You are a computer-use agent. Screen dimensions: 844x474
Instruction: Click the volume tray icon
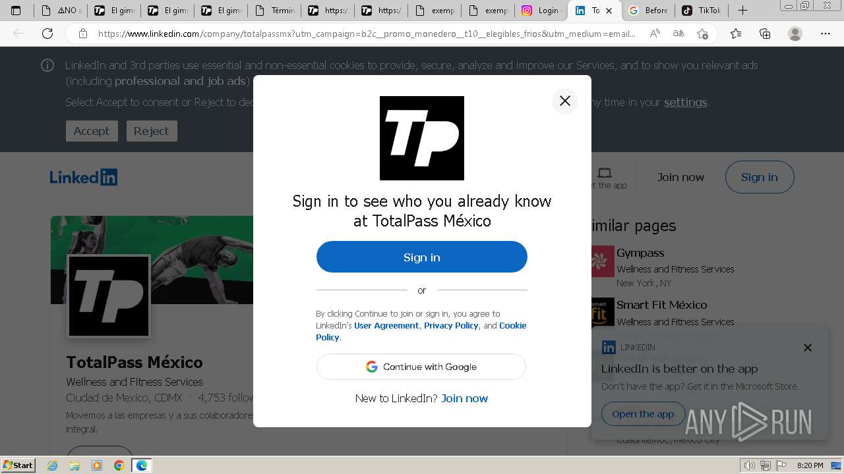750,465
